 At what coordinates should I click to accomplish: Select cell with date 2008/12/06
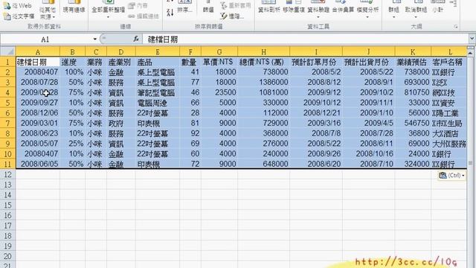38,112
